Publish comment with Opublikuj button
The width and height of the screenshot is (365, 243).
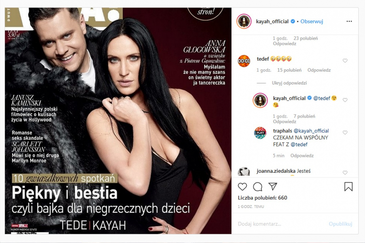[x=340, y=224]
